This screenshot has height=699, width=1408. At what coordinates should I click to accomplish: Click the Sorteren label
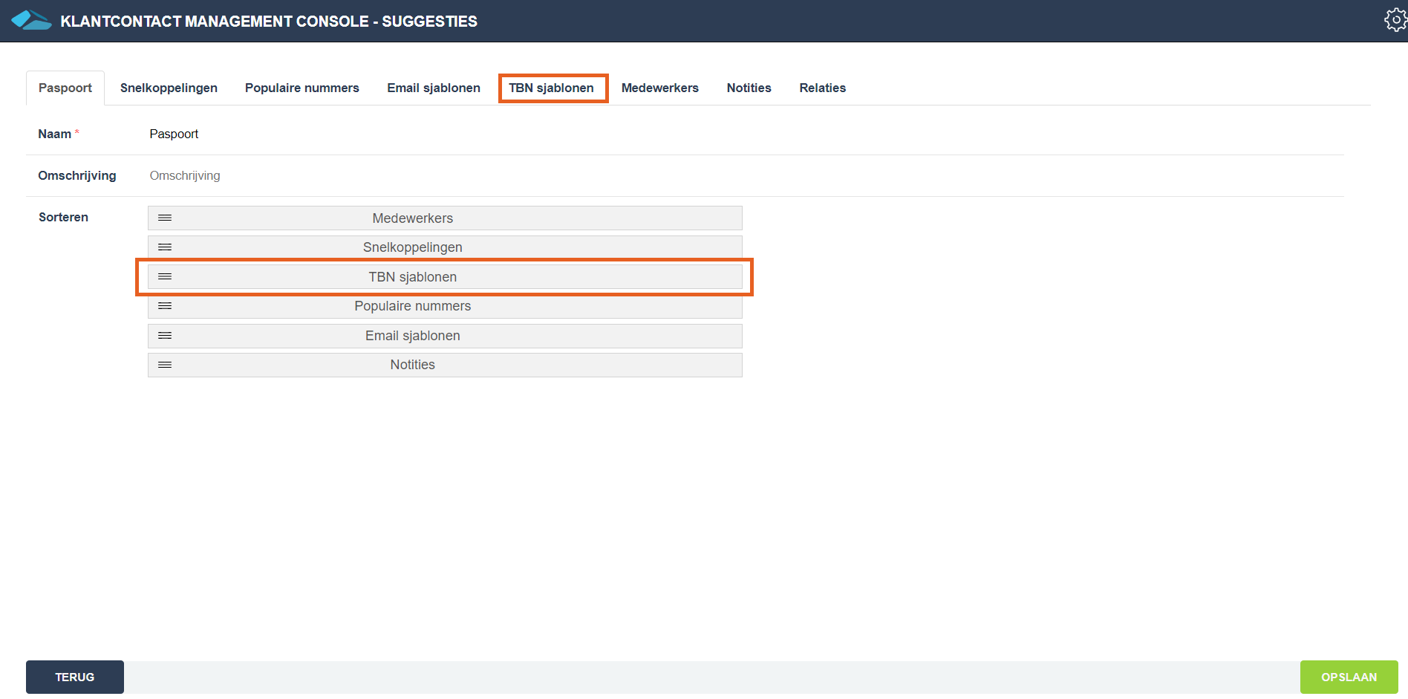[63, 217]
